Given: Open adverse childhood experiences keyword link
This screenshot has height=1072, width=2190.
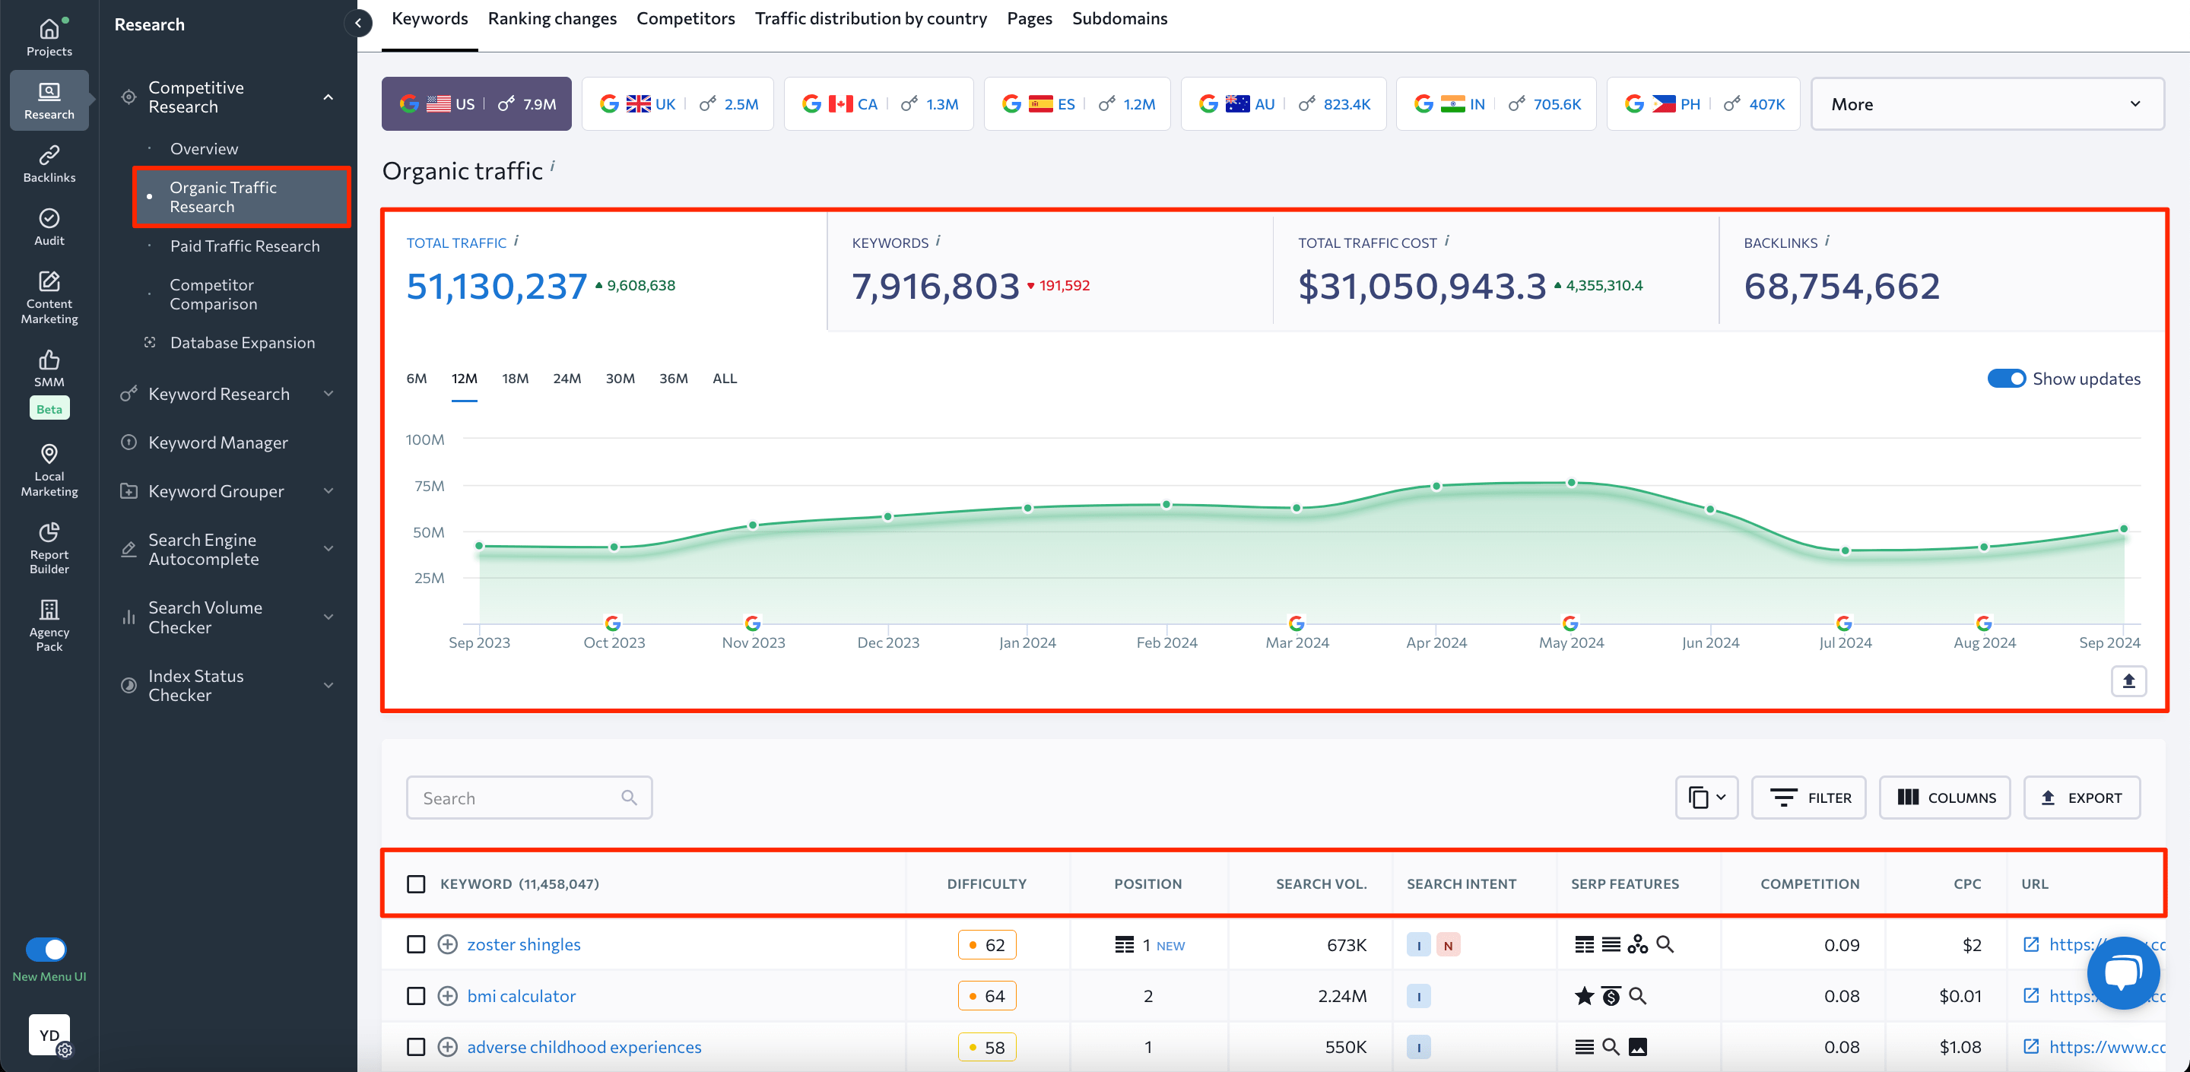Looking at the screenshot, I should click(x=584, y=1046).
